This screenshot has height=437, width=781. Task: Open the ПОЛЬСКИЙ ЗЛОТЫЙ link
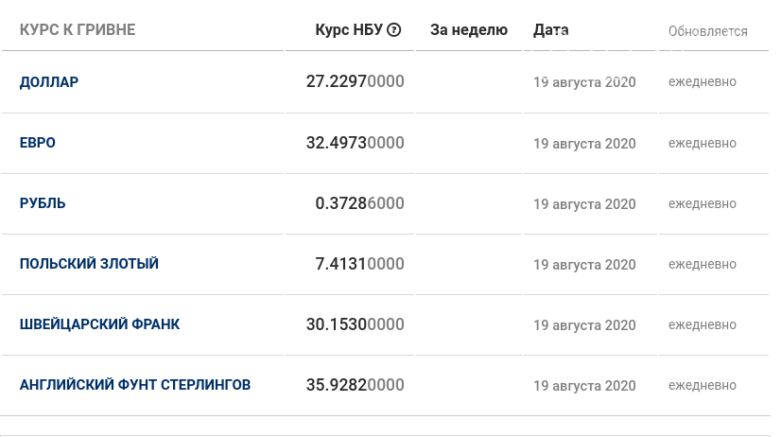click(89, 264)
